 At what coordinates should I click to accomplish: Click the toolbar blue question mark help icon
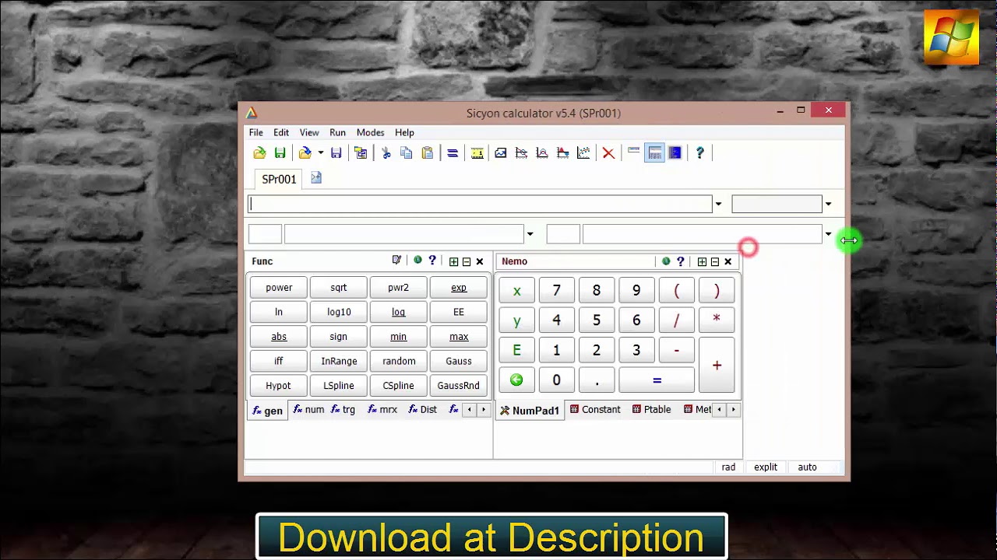click(699, 153)
